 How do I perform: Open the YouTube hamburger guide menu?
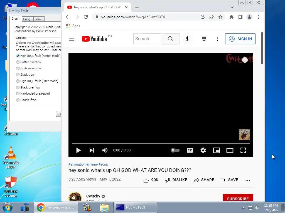72,39
